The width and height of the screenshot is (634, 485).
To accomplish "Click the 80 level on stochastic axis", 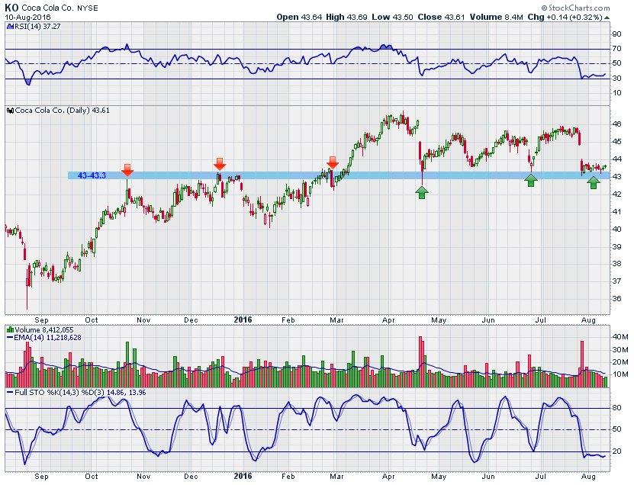I will click(x=616, y=408).
